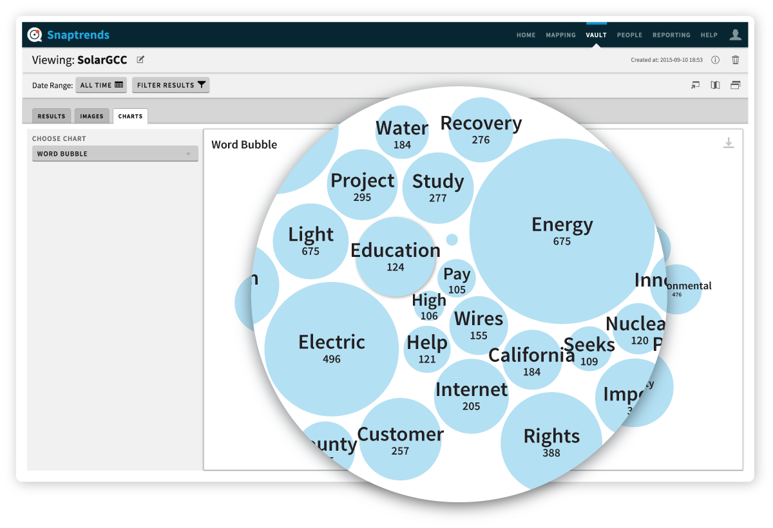Open the user profile icon in the navbar

735,35
